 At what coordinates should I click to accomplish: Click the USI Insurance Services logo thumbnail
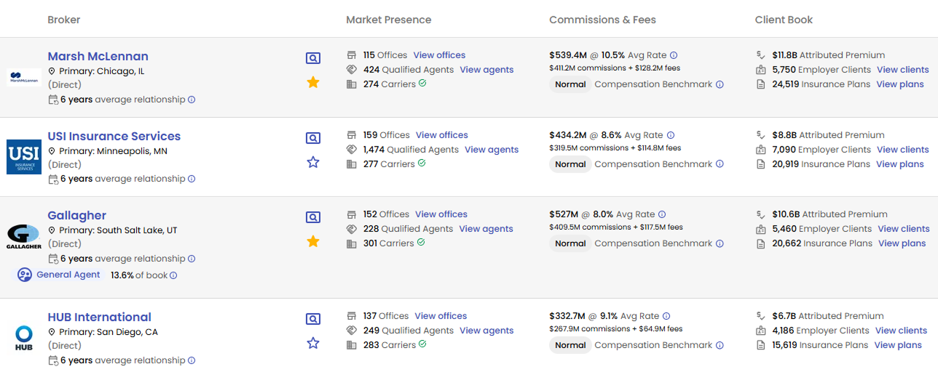(x=24, y=157)
